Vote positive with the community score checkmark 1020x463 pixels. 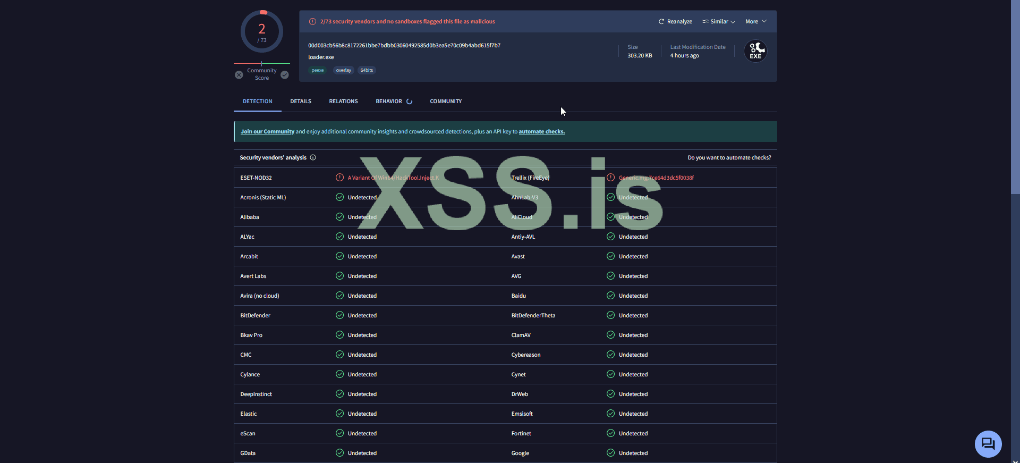(285, 75)
